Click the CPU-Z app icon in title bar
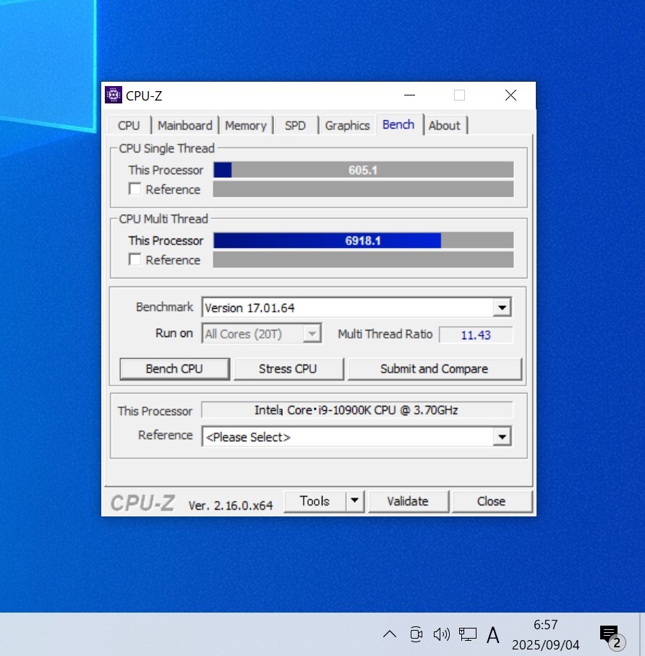Viewport: 645px width, 656px height. pyautogui.click(x=114, y=95)
